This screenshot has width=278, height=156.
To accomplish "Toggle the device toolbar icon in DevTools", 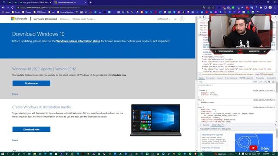I will click(x=204, y=17).
